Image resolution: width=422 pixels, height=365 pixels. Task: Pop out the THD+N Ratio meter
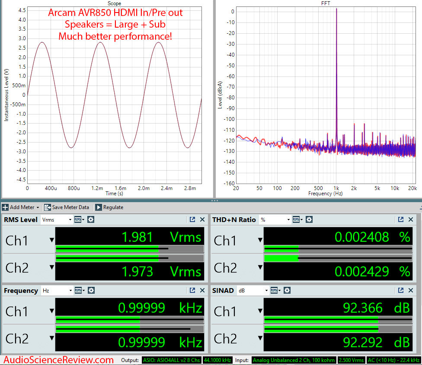(x=401, y=219)
